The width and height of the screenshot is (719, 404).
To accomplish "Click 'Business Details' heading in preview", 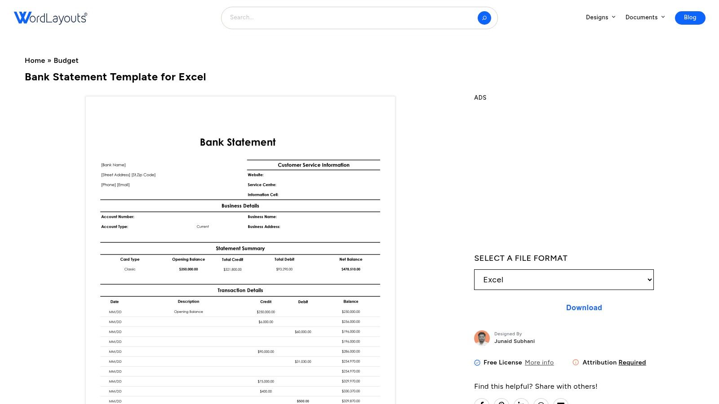I will click(x=240, y=206).
